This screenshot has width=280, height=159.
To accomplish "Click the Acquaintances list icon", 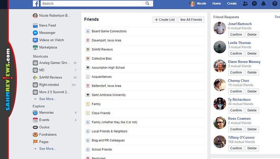I will point(88,77).
